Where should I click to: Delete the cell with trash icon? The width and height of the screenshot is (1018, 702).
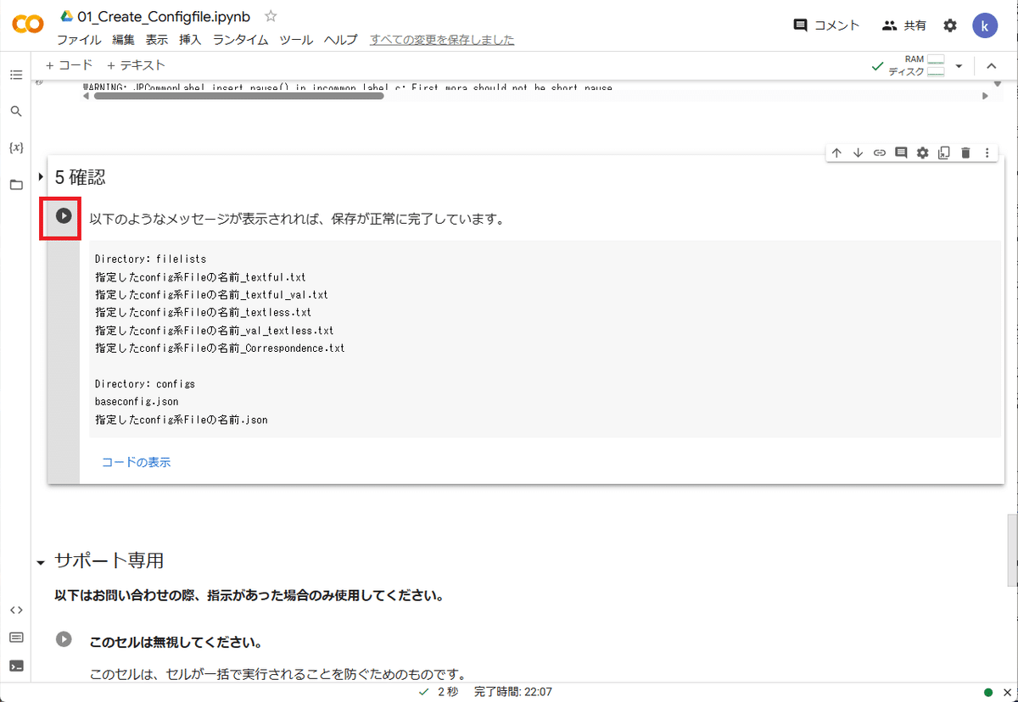(x=965, y=153)
